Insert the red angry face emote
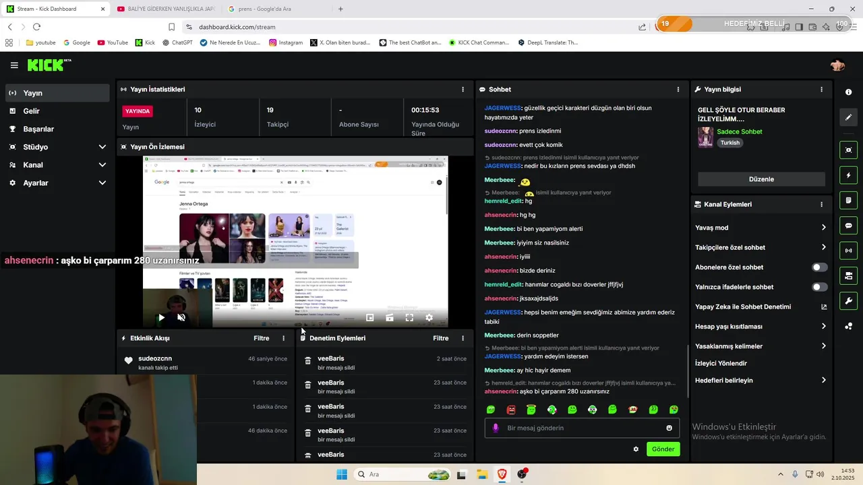Image resolution: width=863 pixels, height=485 pixels. point(511,410)
